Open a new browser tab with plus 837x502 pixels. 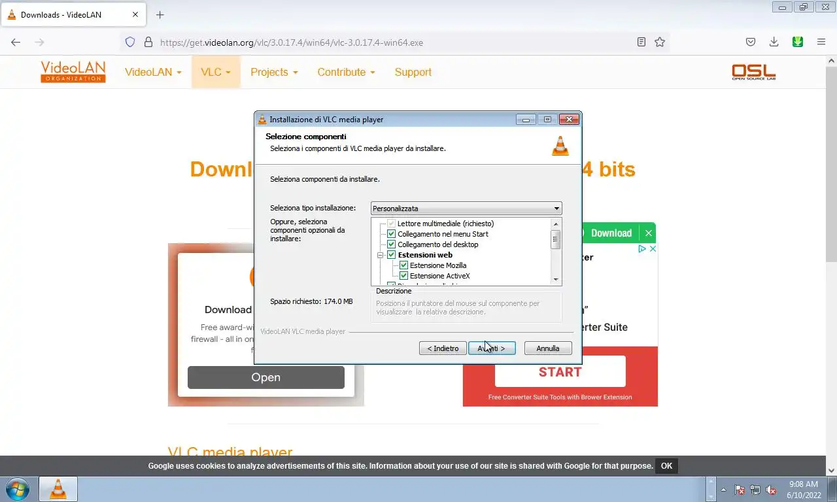tap(160, 14)
